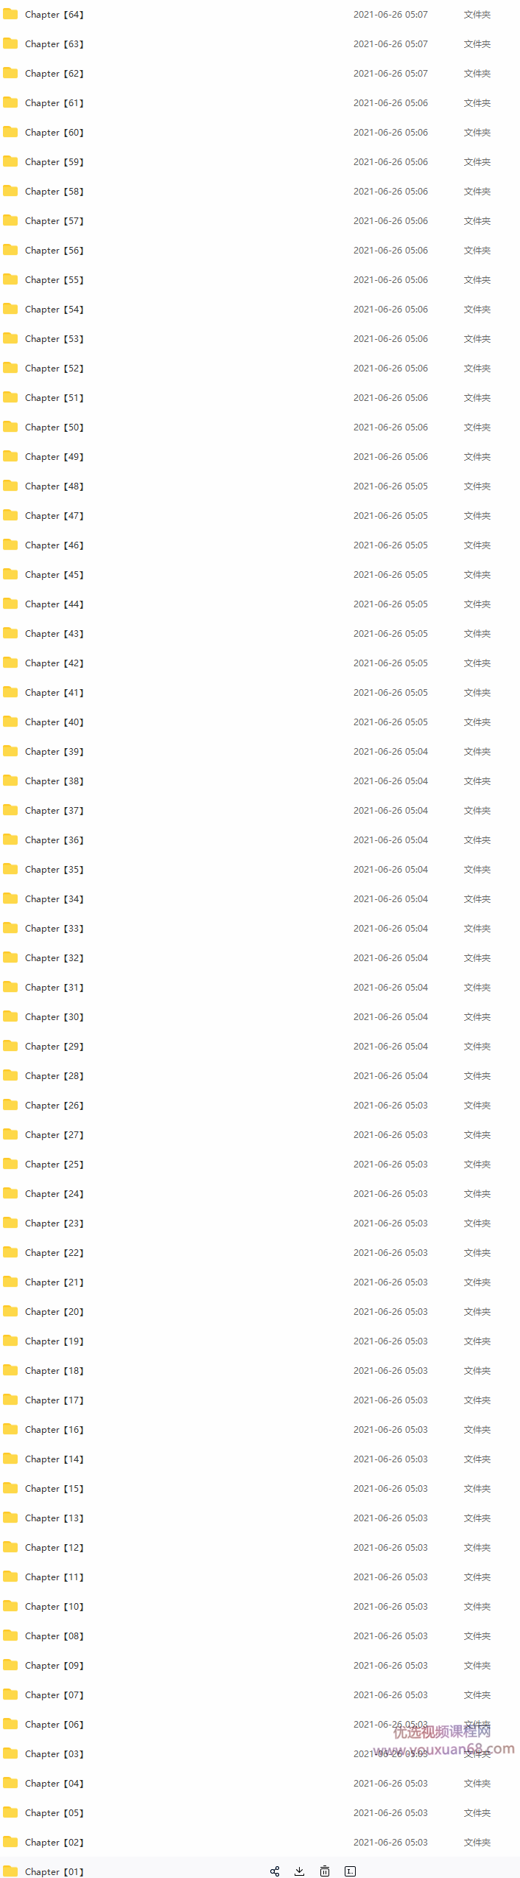This screenshot has height=1878, width=520.
Task: Click the folder icon for Chapter 50
Action: coord(10,427)
